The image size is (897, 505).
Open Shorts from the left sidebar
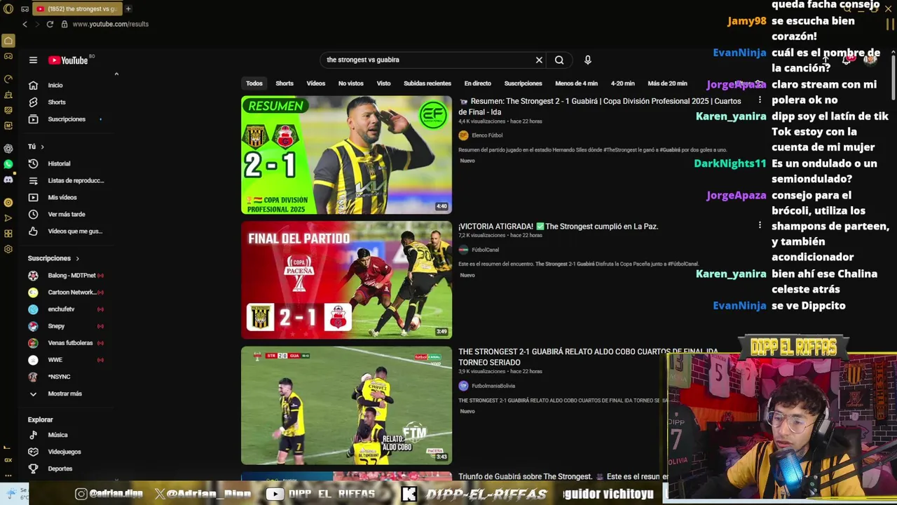click(56, 102)
